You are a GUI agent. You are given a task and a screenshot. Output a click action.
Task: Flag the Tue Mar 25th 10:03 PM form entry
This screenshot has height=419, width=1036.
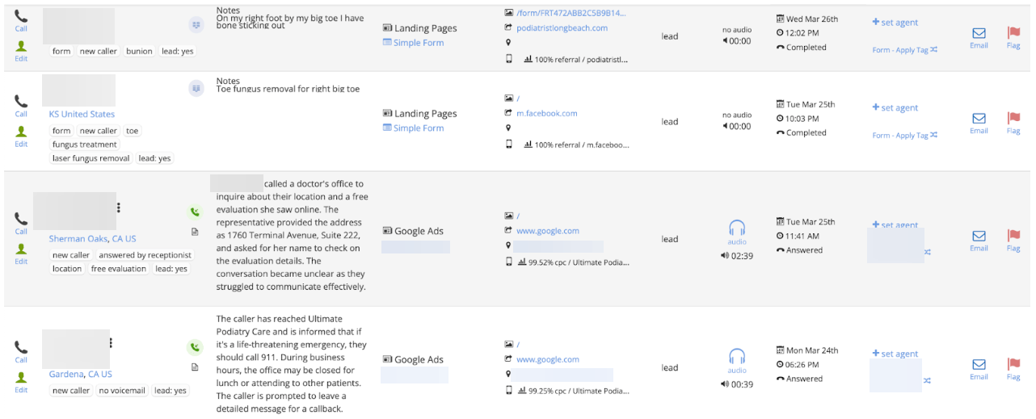tap(1013, 119)
